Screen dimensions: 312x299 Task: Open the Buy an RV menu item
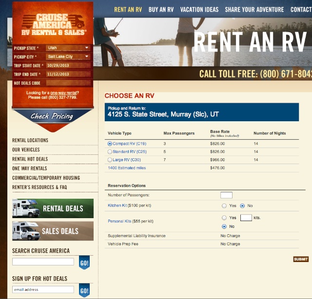click(x=161, y=10)
